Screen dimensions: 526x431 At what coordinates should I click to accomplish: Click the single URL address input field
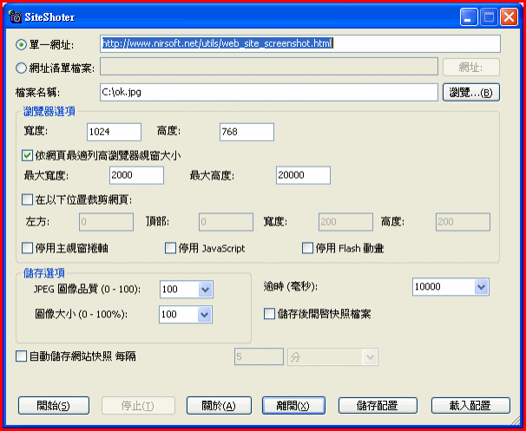coord(299,43)
